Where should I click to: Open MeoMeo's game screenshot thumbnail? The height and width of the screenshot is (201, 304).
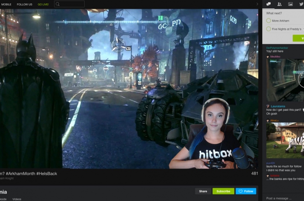point(285,80)
